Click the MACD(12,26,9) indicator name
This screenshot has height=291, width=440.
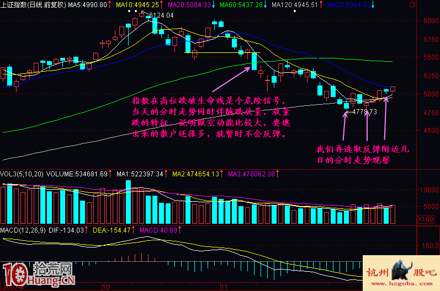23,230
